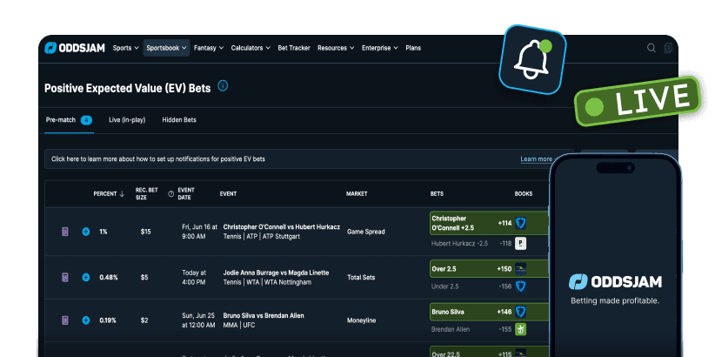Click the FanDuel book icon beside +114
715x357 pixels.
pos(520,223)
